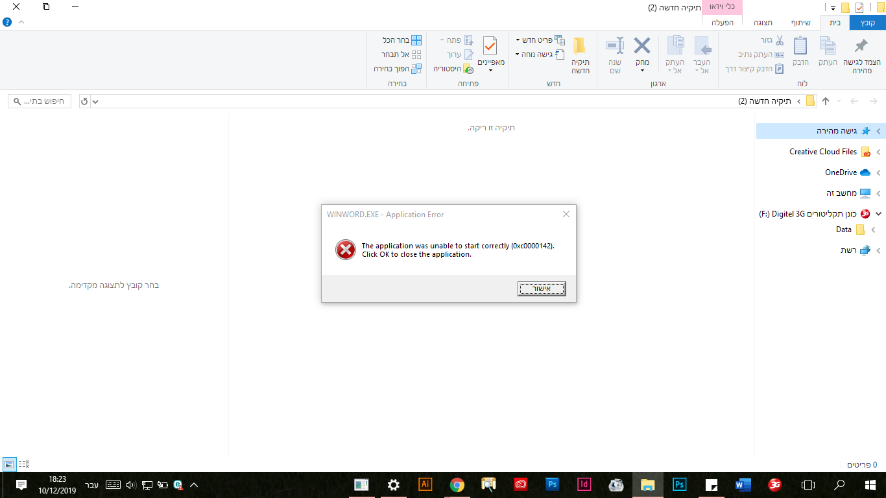
Task: Open the dropdown arrow below מחק (Delete)
Action: pos(642,70)
